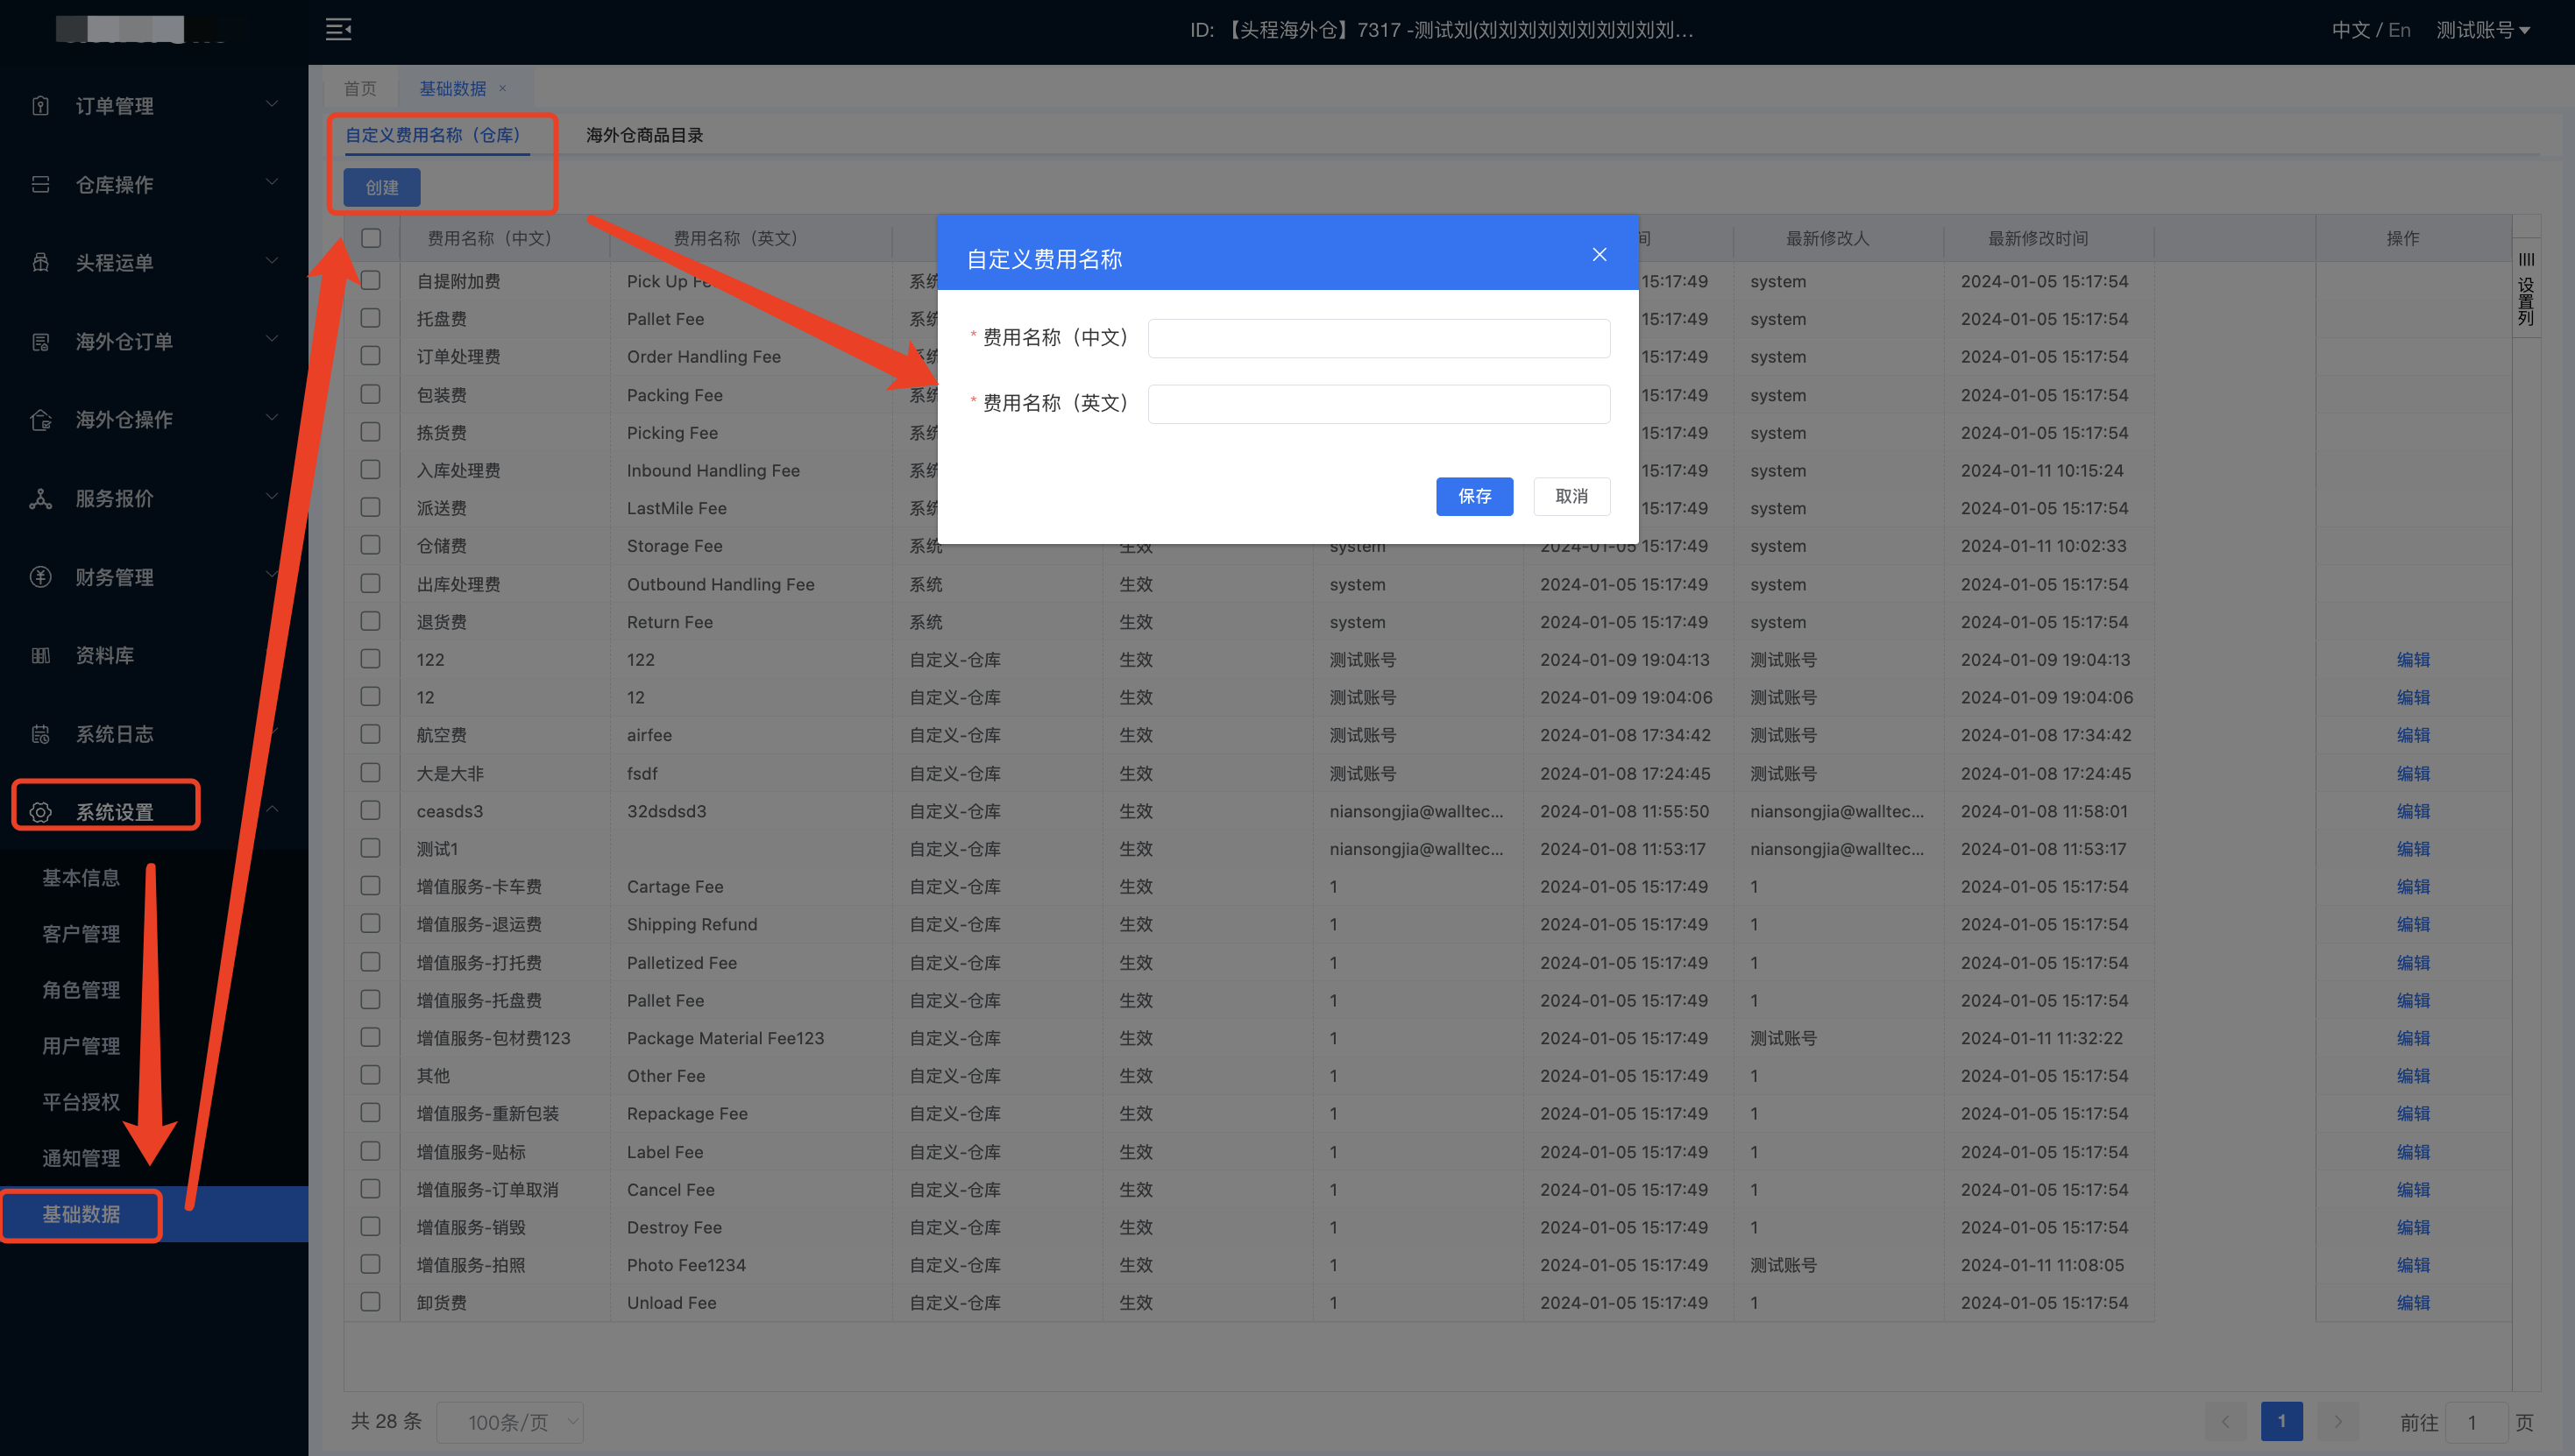Check the row checkbox for 大是大非
Screen dimensions: 2575x1456
(x=371, y=773)
